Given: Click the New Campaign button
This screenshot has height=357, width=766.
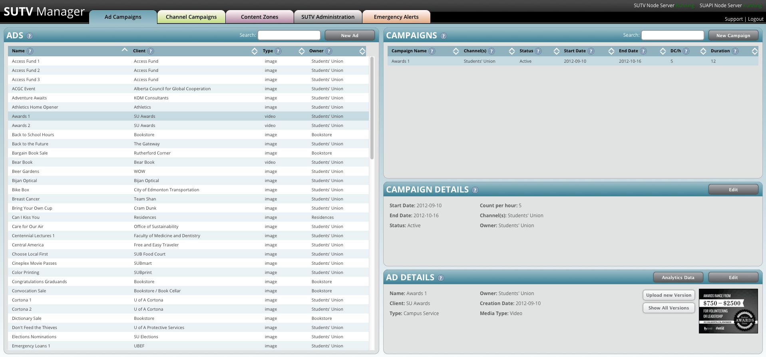Looking at the screenshot, I should tap(733, 36).
